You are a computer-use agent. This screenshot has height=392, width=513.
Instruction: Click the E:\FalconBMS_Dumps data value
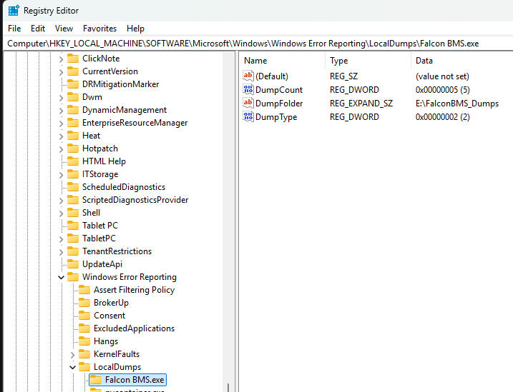point(457,104)
